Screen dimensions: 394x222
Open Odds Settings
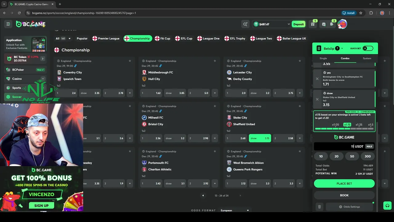349,207
